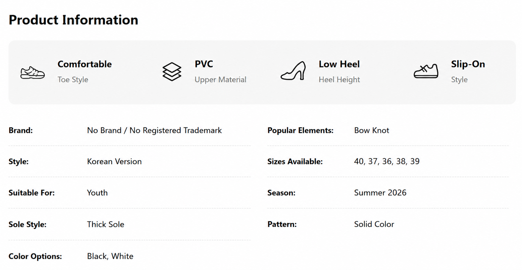Click the Heel Height caption text
Viewport: 522px width, 270px height.
tap(339, 80)
